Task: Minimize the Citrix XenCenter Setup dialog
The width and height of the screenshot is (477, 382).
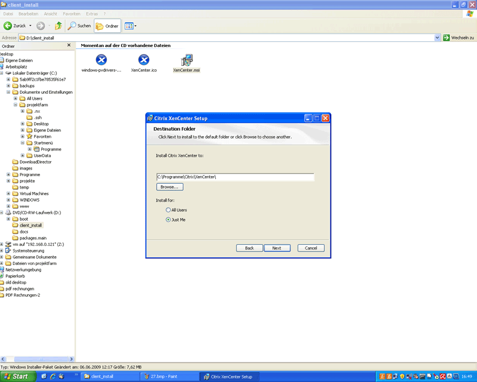Action: [x=308, y=118]
